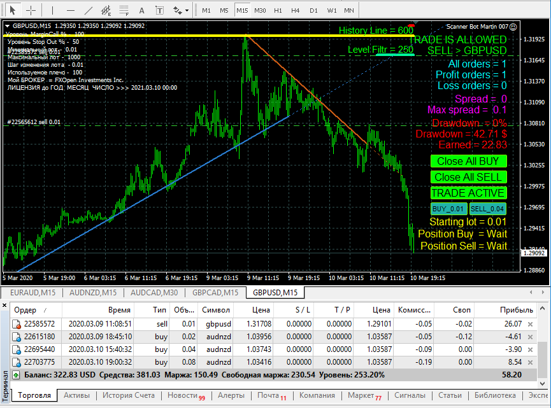
Task: Switch chart to H1 timeframe
Action: tap(278, 11)
